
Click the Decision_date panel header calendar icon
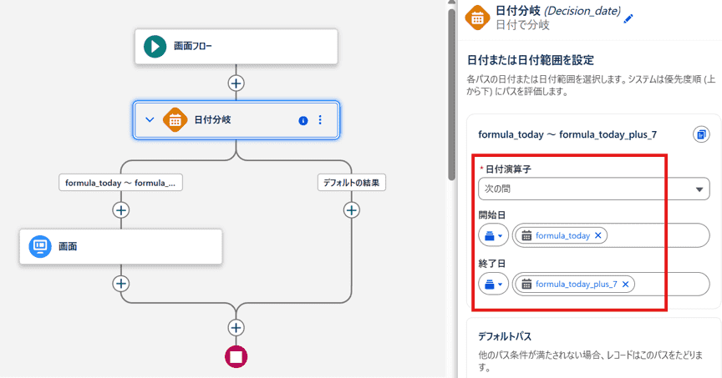pos(477,18)
